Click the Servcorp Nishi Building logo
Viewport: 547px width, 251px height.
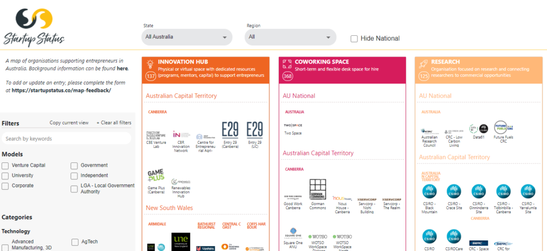pos(367,199)
